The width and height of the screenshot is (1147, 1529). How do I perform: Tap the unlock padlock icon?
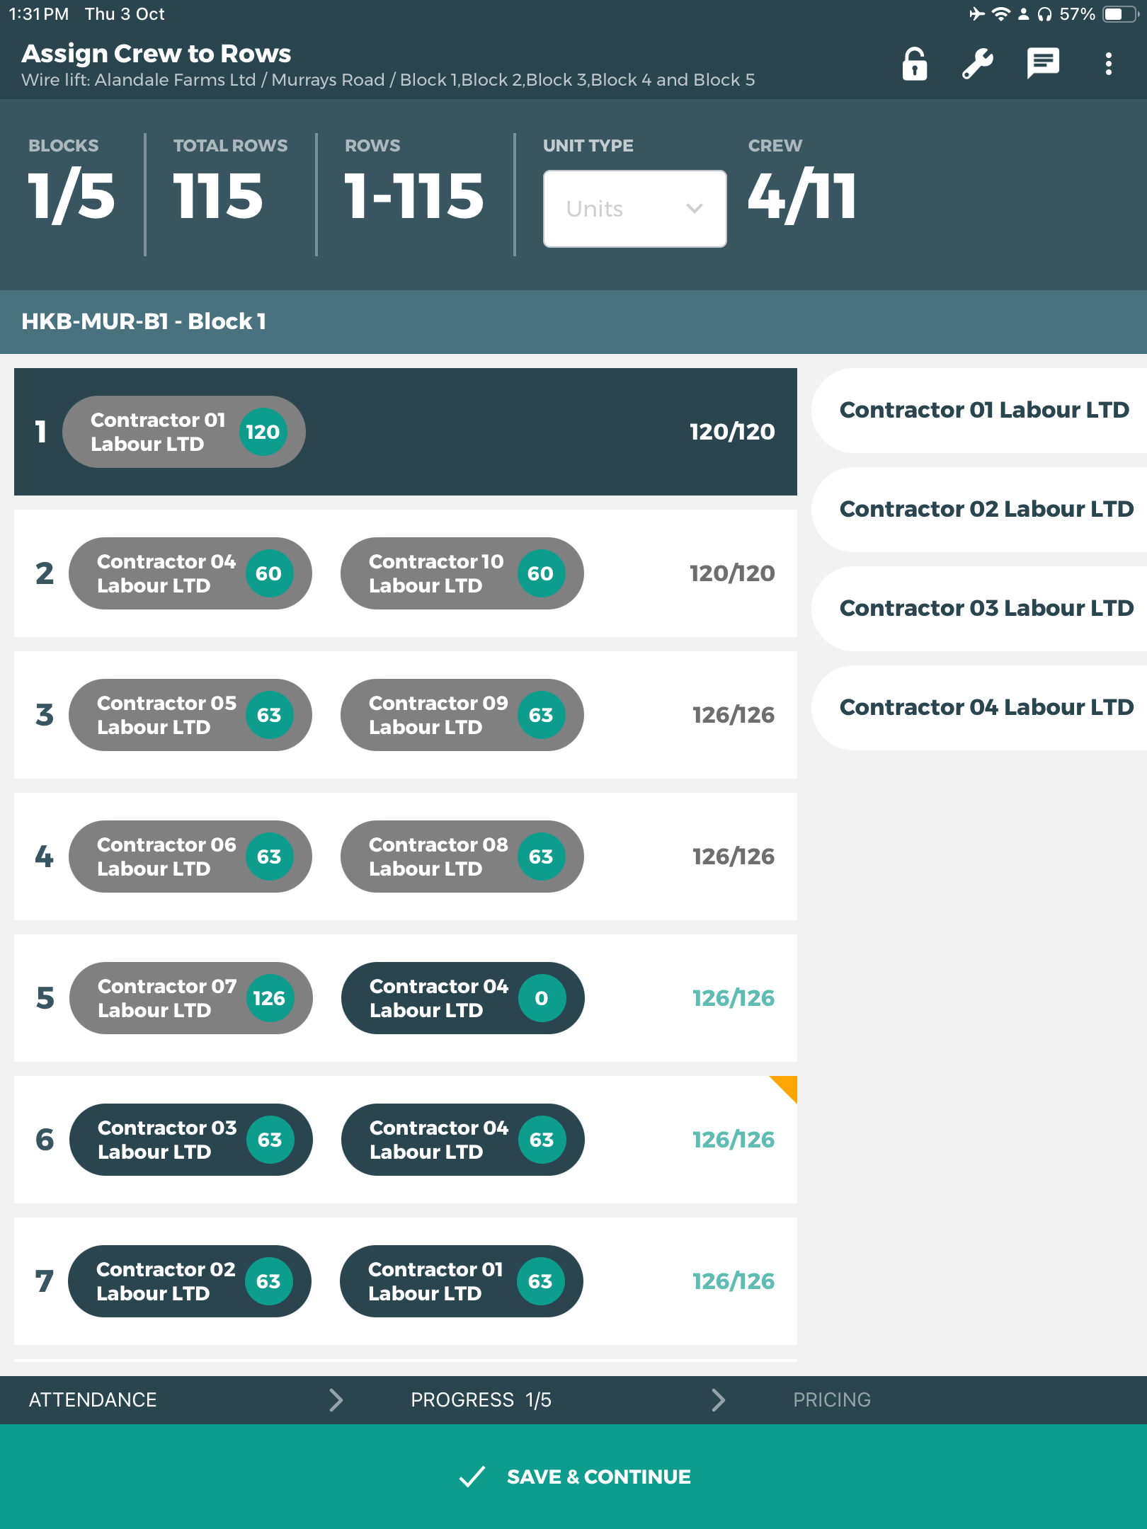(x=915, y=64)
